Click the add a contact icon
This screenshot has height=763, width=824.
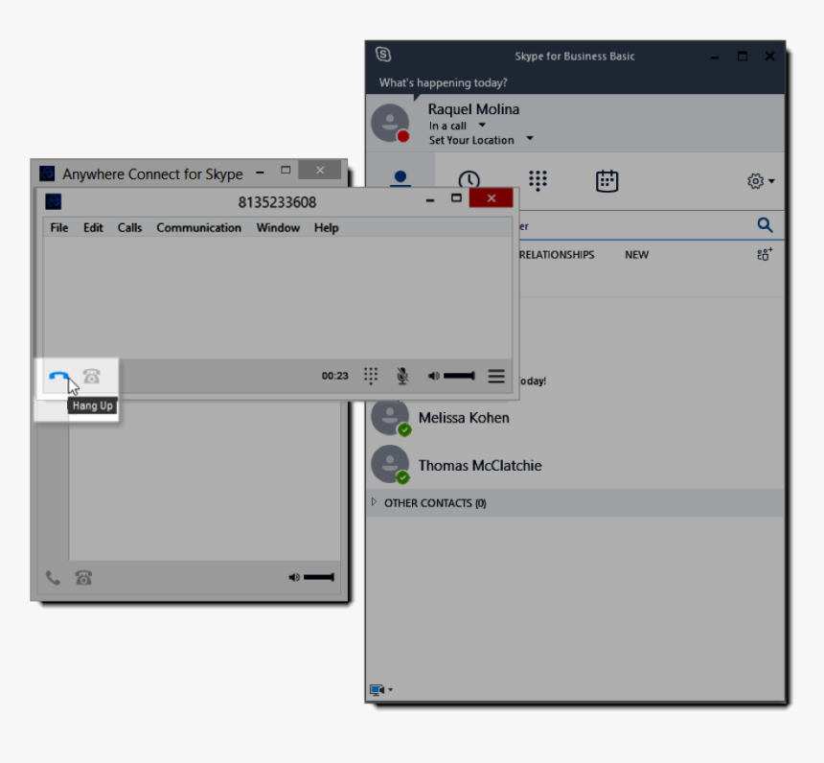coord(765,254)
